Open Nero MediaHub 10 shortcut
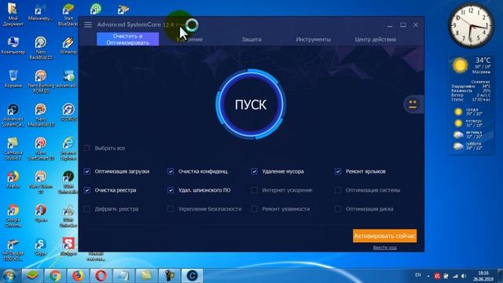This screenshot has height=283, width=503. tap(41, 115)
